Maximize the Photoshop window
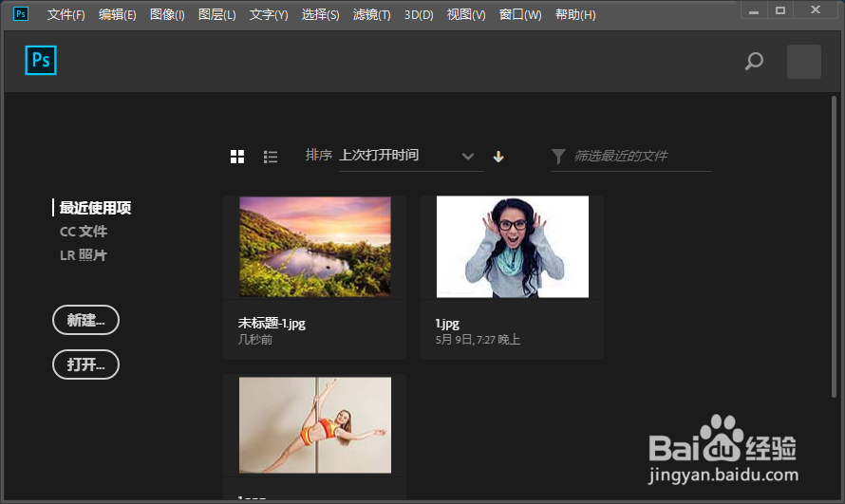Image resolution: width=845 pixels, height=504 pixels. [780, 10]
